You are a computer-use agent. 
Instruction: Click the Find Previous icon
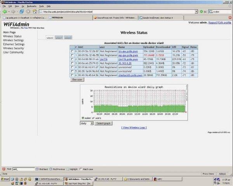51,169
